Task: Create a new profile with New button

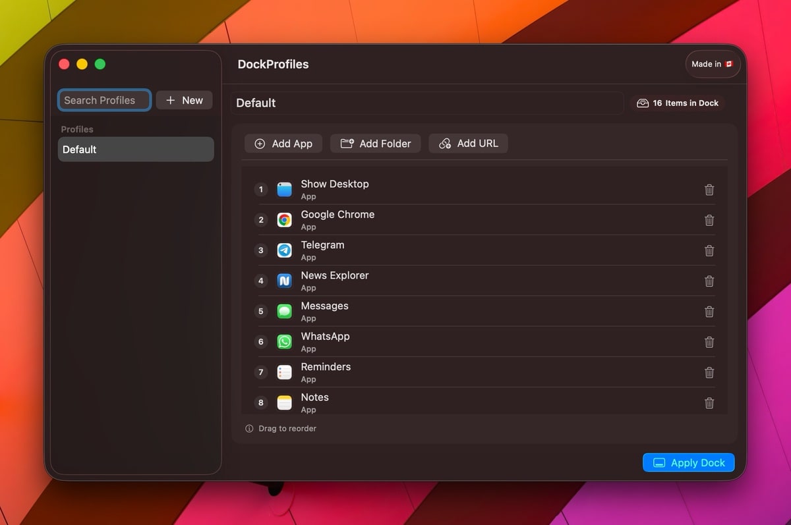Action: [x=184, y=100]
